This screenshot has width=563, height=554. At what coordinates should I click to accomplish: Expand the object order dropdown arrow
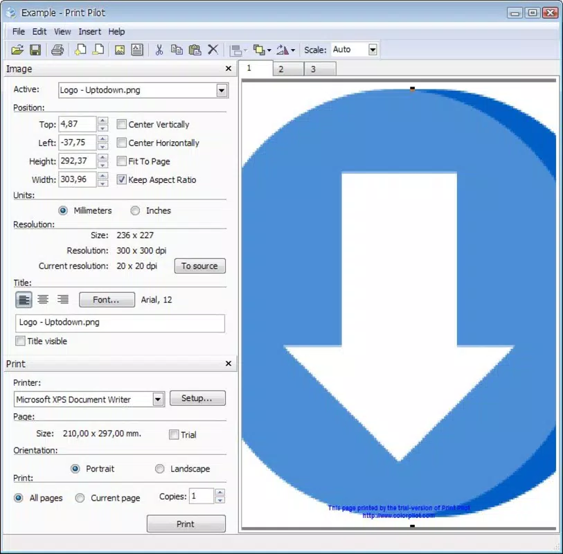(269, 51)
